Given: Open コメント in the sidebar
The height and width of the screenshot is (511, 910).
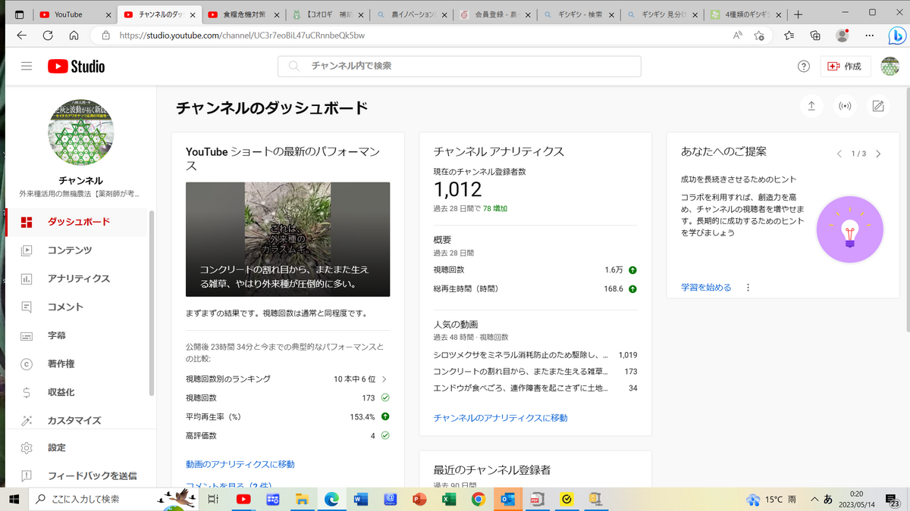Looking at the screenshot, I should click(x=77, y=307).
